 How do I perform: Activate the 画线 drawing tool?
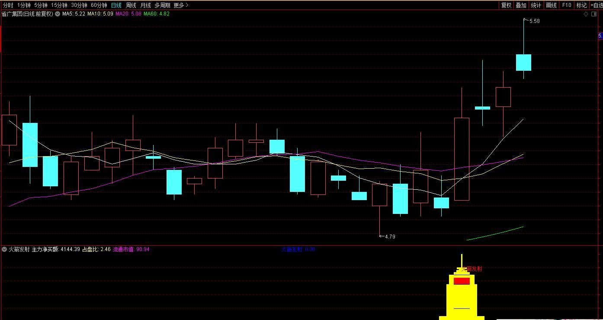click(x=551, y=5)
